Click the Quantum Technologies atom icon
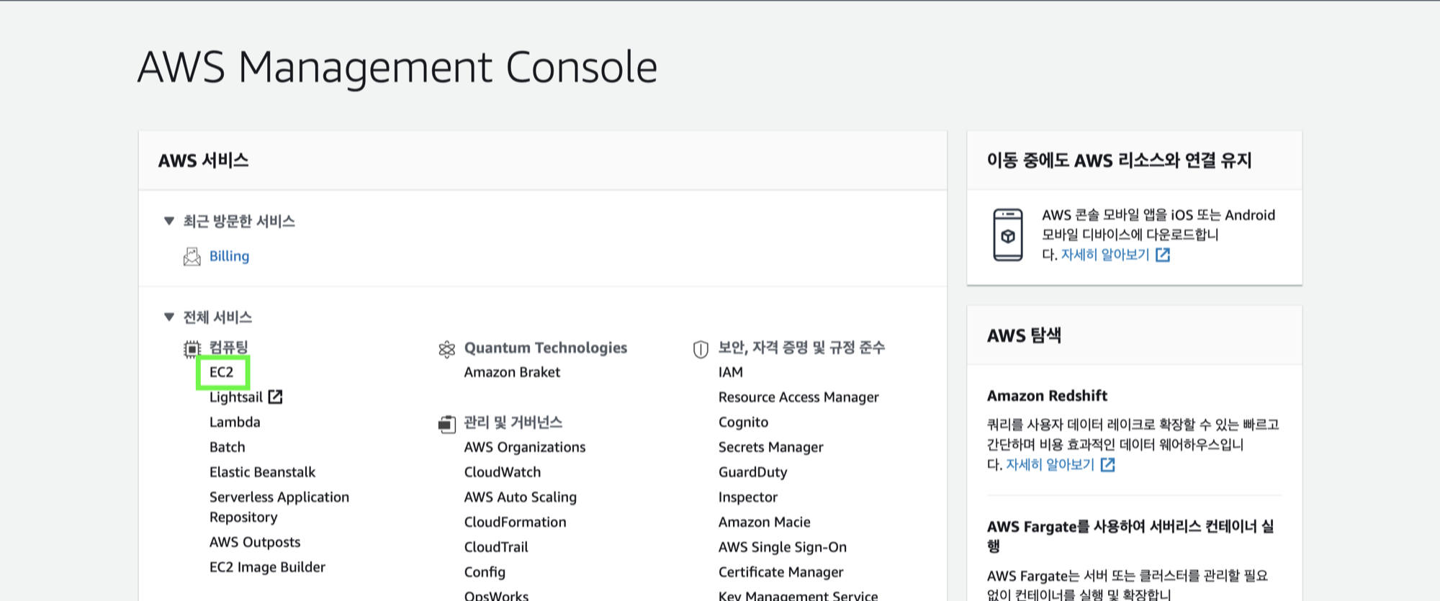Image resolution: width=1440 pixels, height=601 pixels. click(446, 349)
